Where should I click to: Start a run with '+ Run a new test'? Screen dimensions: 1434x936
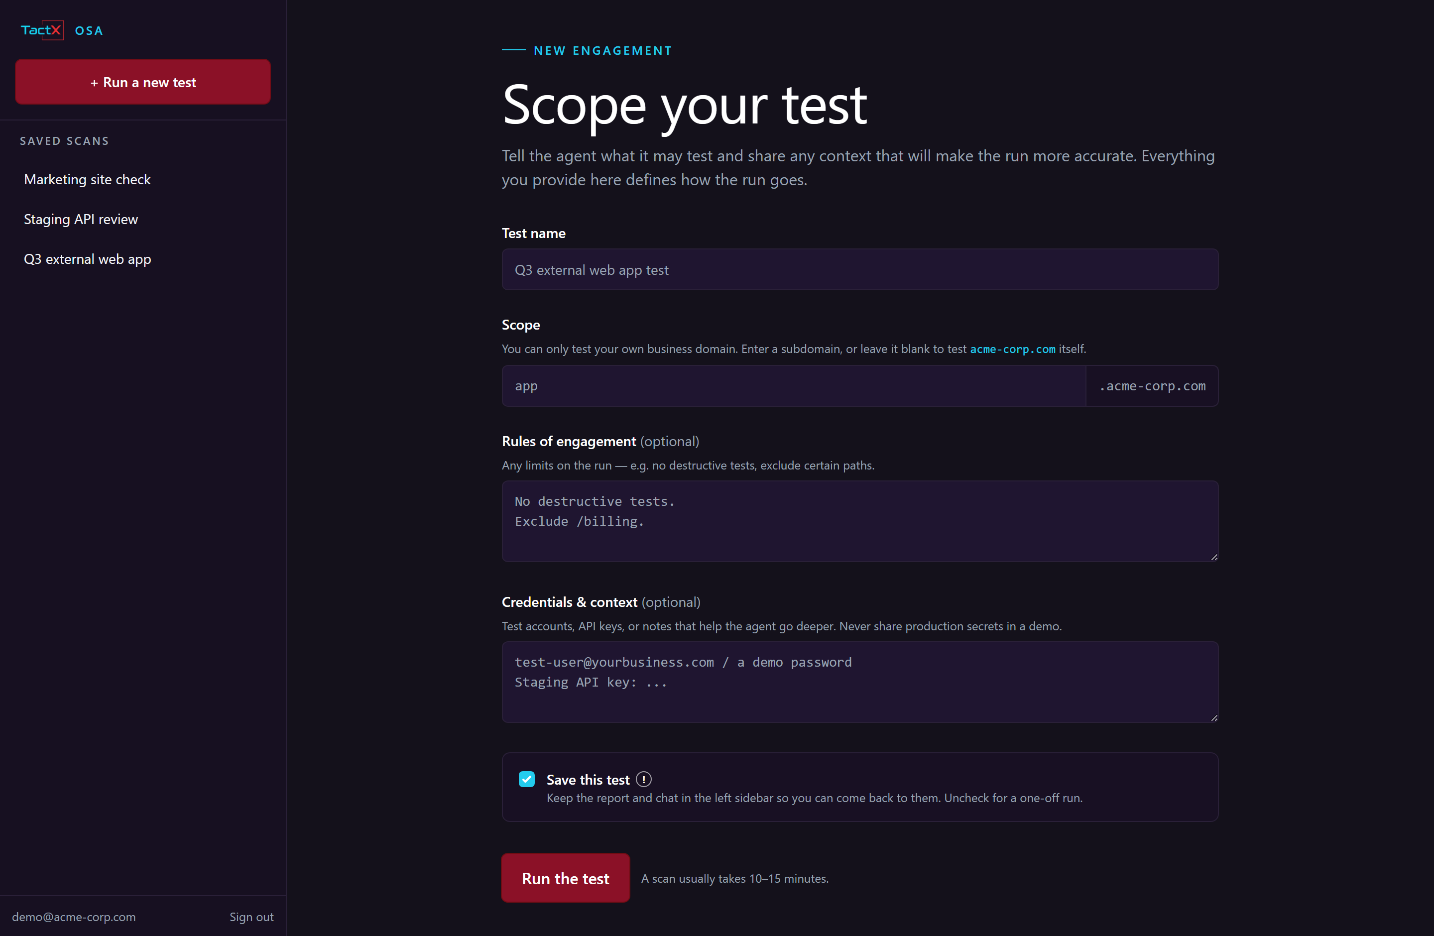[143, 82]
